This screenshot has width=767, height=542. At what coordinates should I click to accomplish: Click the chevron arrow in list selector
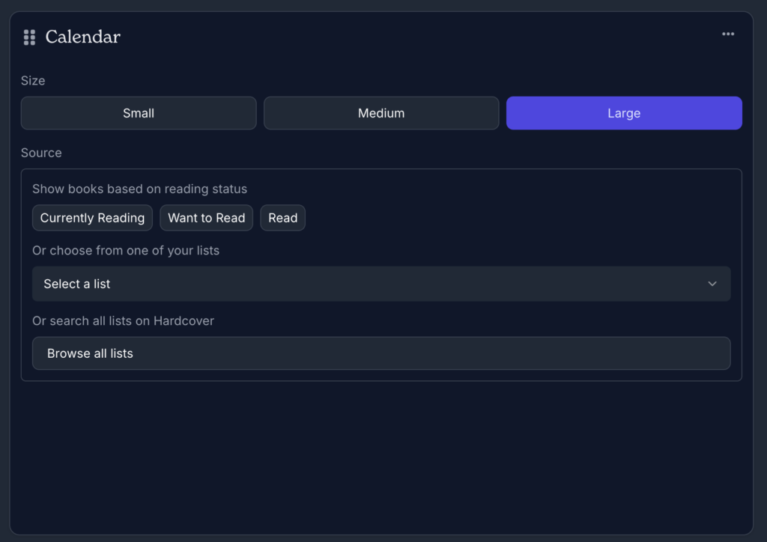coord(712,284)
